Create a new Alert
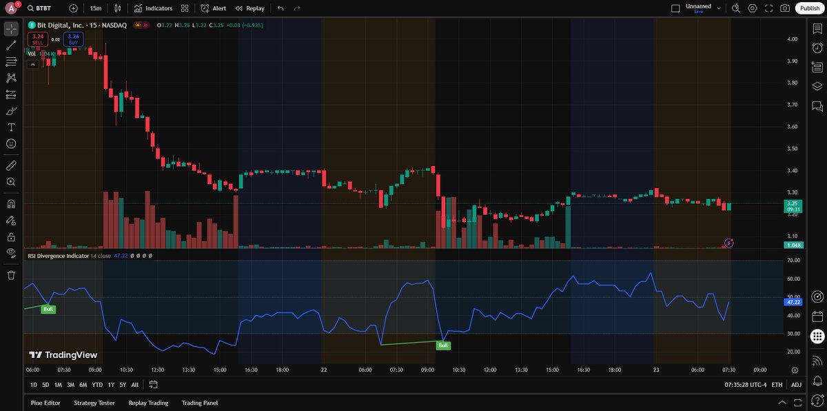 coord(214,8)
